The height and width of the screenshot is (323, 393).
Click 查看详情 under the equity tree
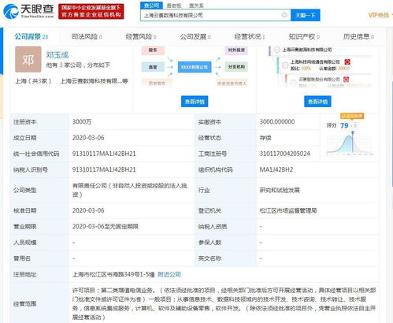pos(317,102)
